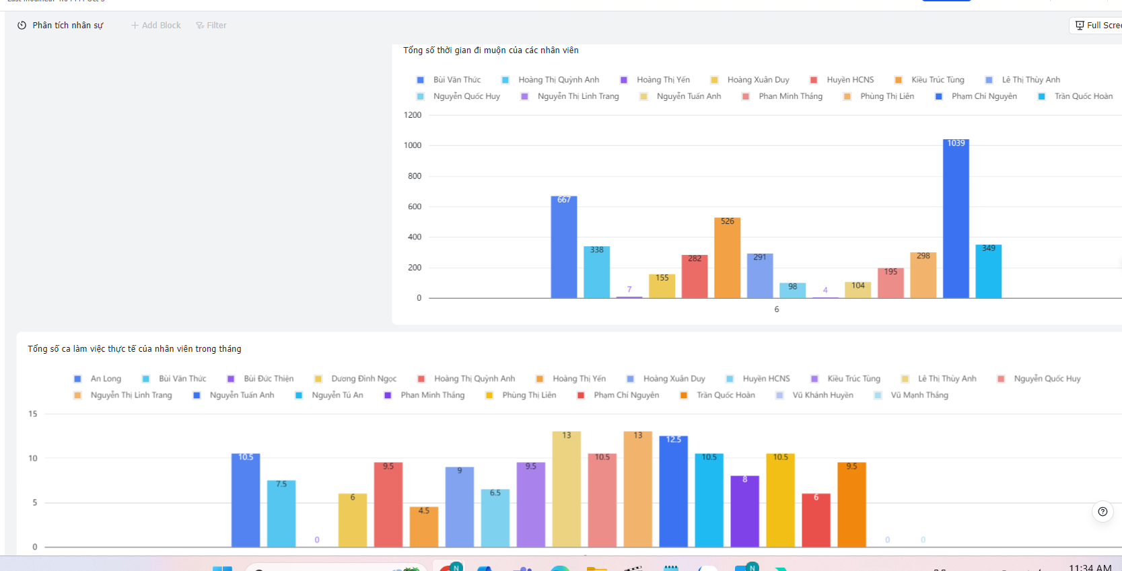Select the light blue bar labeled 338
1122x571 pixels.
click(596, 272)
